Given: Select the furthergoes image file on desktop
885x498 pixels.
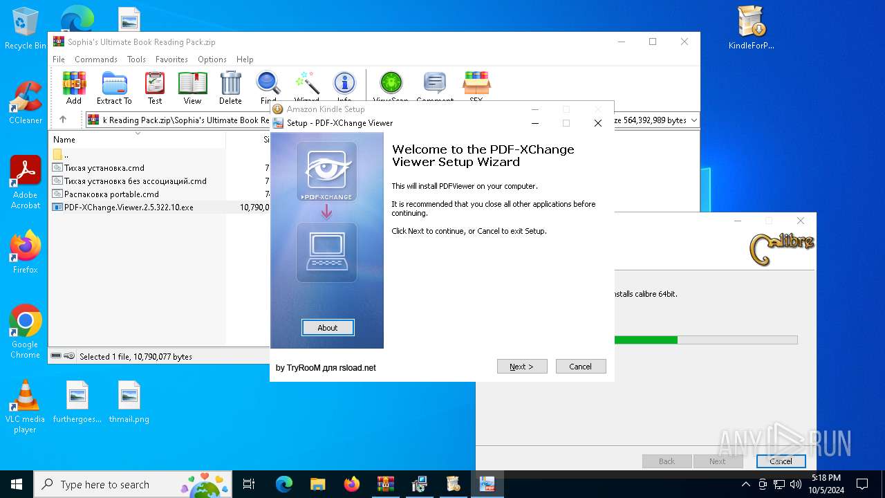Looking at the screenshot, I should (x=77, y=401).
